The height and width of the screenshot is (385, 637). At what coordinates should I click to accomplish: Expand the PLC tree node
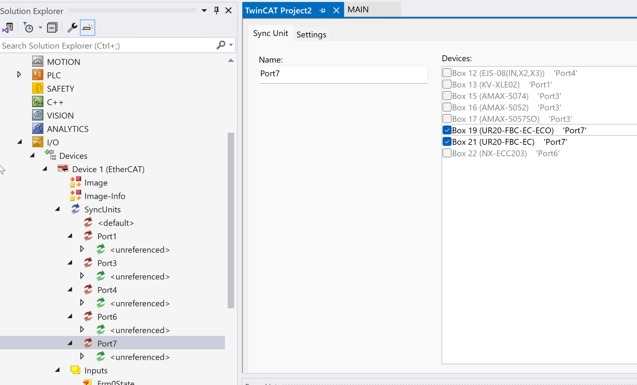point(19,75)
